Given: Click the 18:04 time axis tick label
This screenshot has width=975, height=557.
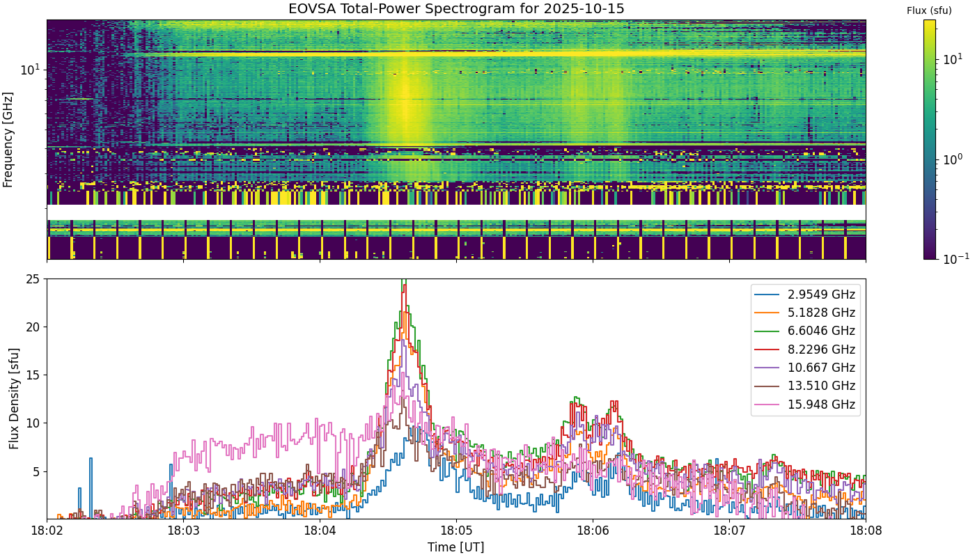Looking at the screenshot, I should (x=320, y=530).
